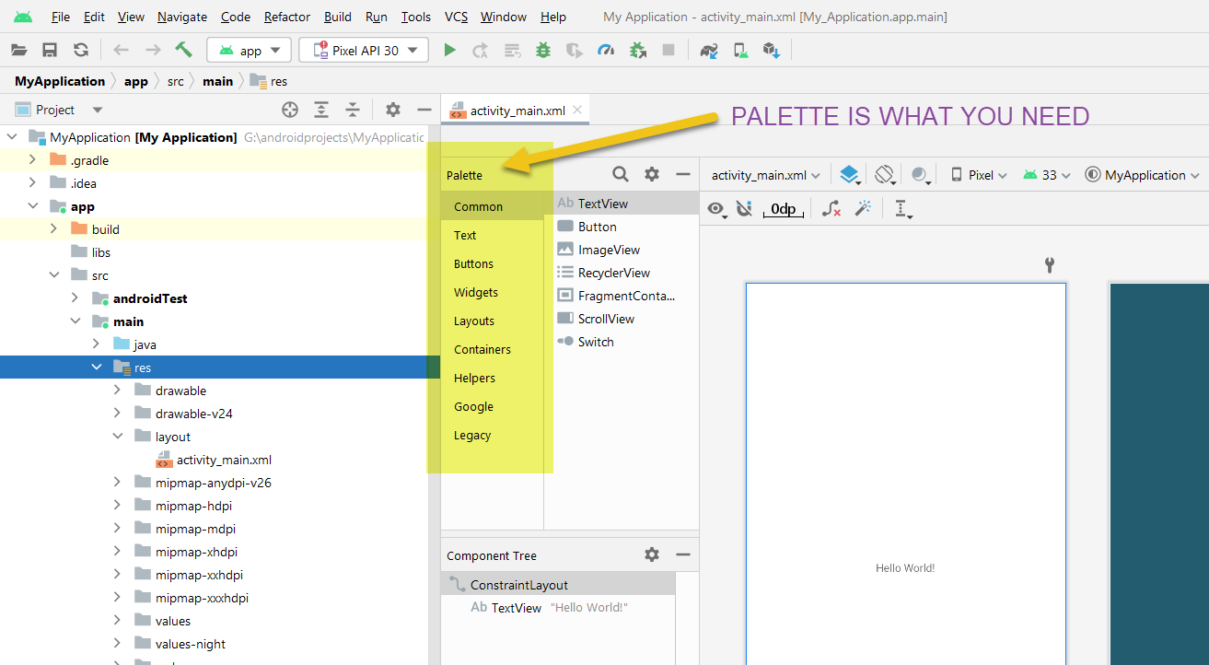The height and width of the screenshot is (665, 1209).
Task: Click the Sync/Reload toolbar icon
Action: [81, 51]
